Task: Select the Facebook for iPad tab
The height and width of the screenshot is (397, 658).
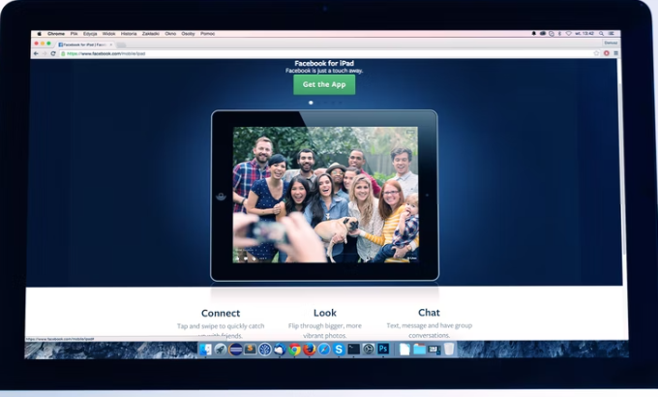Action: coord(84,44)
